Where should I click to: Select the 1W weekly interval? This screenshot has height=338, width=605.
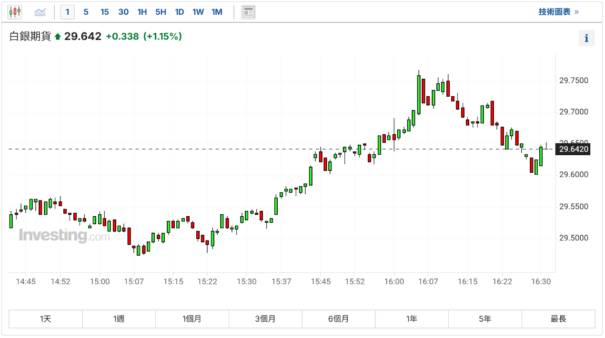[x=198, y=12]
